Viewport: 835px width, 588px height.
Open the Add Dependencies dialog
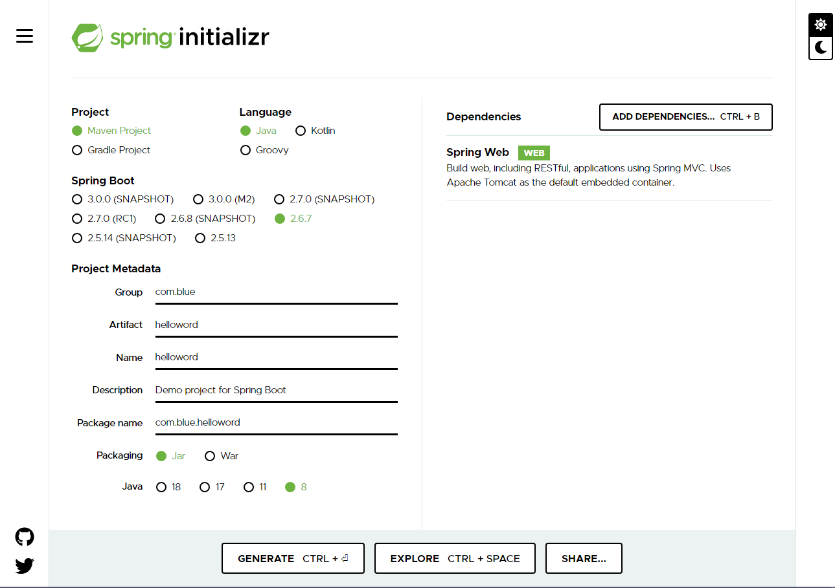coord(685,117)
